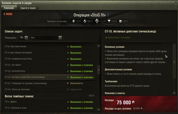Click the green checkmark of СТ-8 status
The image size is (178, 114).
coord(68,47)
